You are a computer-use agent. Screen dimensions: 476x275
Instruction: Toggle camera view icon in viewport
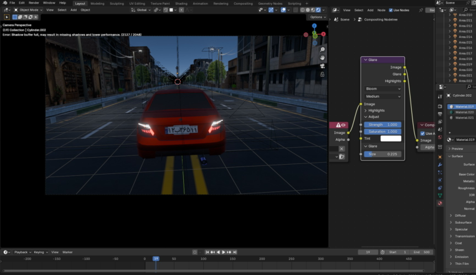[322, 66]
